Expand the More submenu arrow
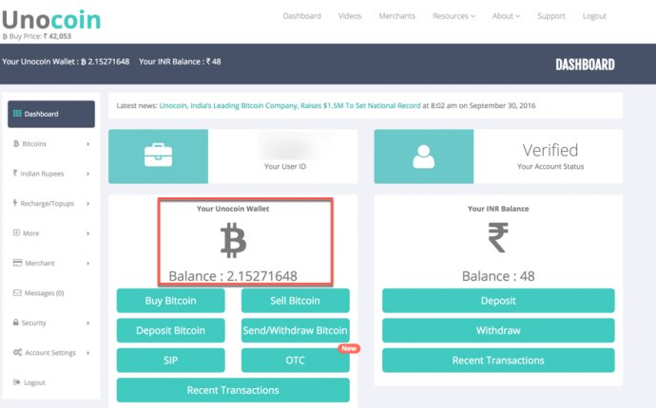Viewport: 656px width, 408px height. 88,233
